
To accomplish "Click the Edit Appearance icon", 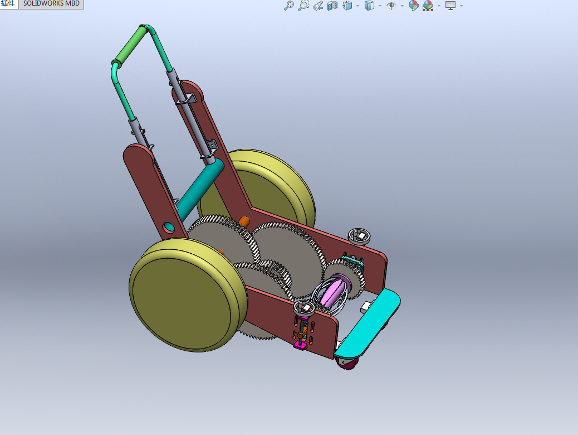I will pyautogui.click(x=414, y=6).
